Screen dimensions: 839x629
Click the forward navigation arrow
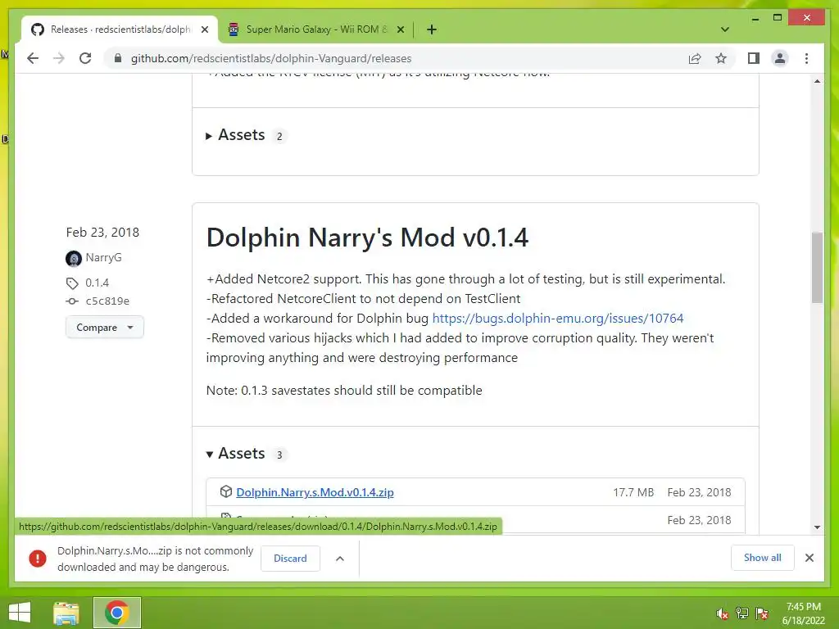click(59, 58)
